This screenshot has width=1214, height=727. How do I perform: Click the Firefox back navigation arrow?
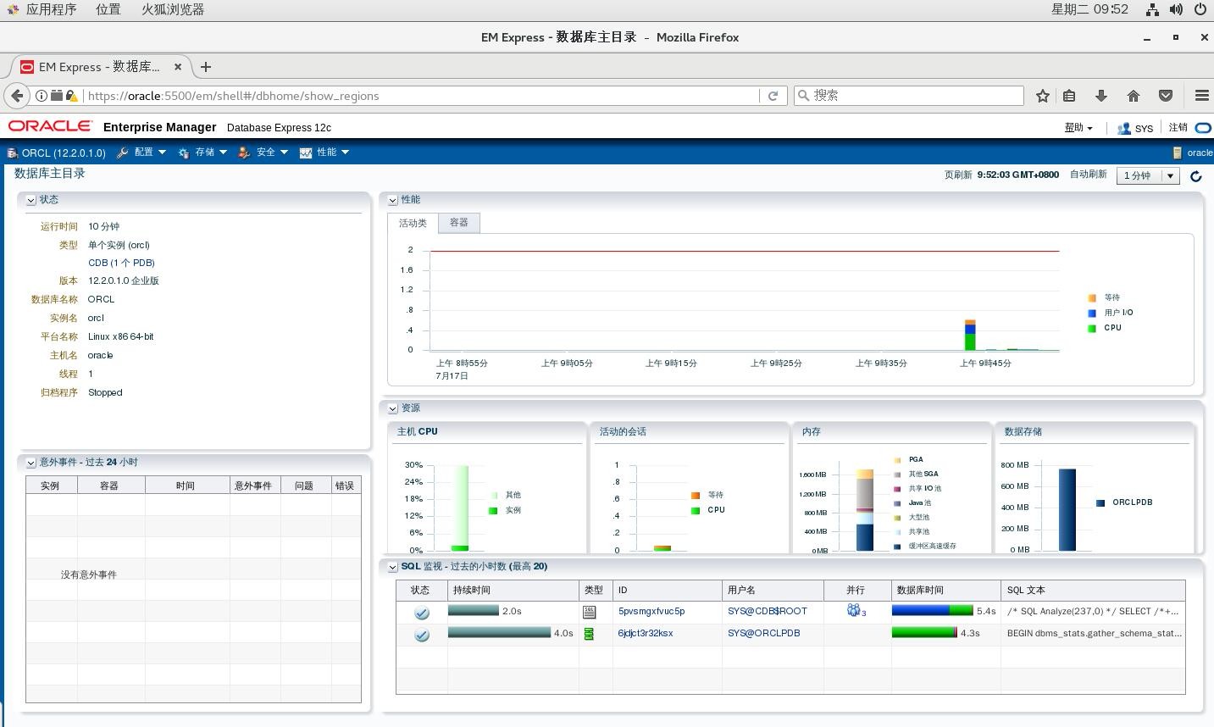pos(17,96)
